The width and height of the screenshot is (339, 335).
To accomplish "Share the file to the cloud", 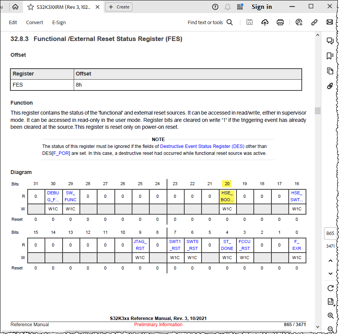I will point(265,22).
